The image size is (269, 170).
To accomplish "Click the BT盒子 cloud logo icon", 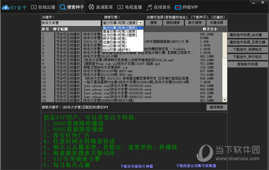I will click(5, 7).
